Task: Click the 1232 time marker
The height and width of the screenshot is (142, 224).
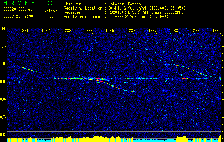Action: [46, 30]
